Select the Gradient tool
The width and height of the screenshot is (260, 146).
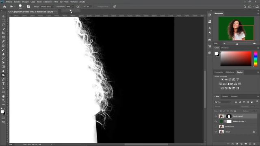(3, 67)
